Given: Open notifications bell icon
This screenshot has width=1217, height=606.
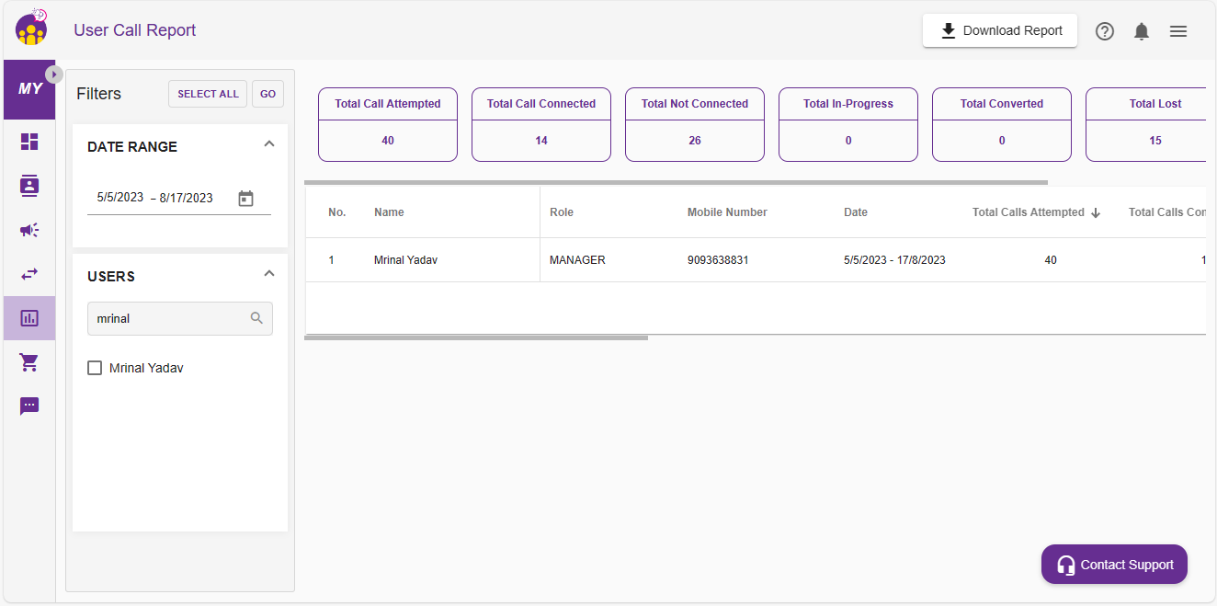Looking at the screenshot, I should point(1142,31).
